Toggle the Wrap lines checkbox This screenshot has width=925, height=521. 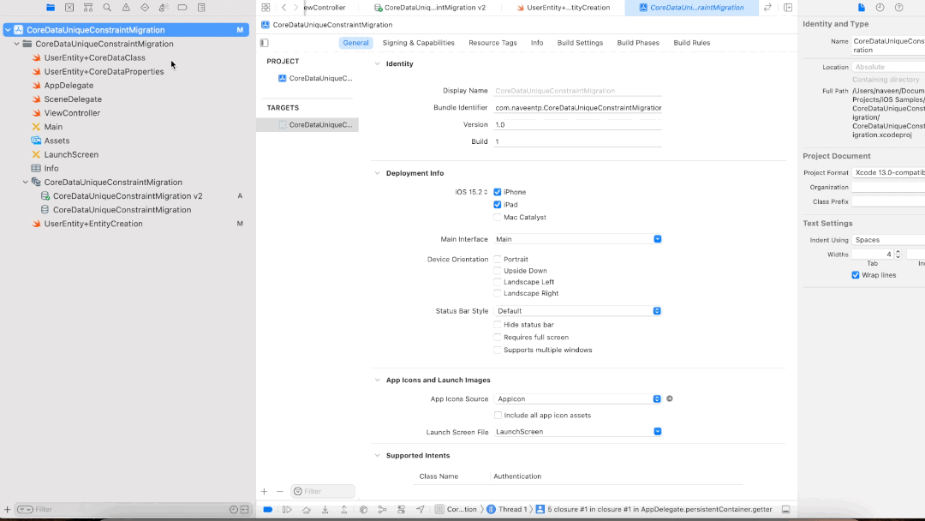pyautogui.click(x=856, y=275)
